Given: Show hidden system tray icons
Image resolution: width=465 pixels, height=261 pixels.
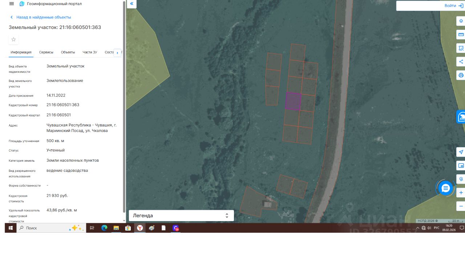Looking at the screenshot, I should [x=418, y=228].
